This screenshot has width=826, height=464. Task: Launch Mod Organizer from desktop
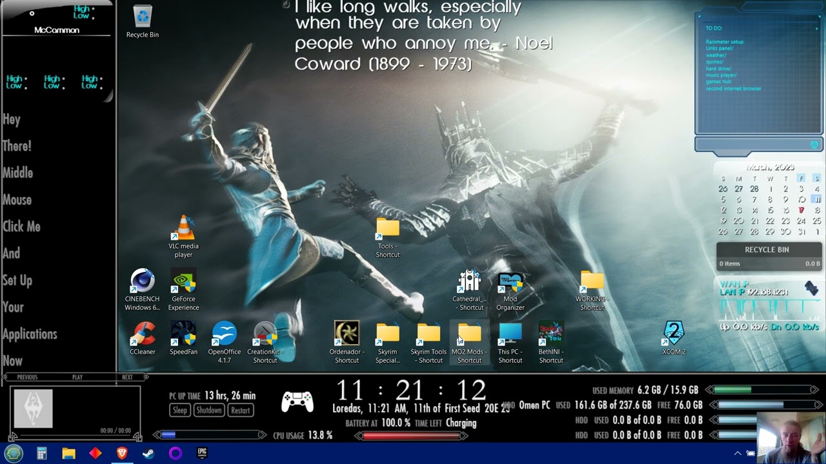pyautogui.click(x=510, y=290)
